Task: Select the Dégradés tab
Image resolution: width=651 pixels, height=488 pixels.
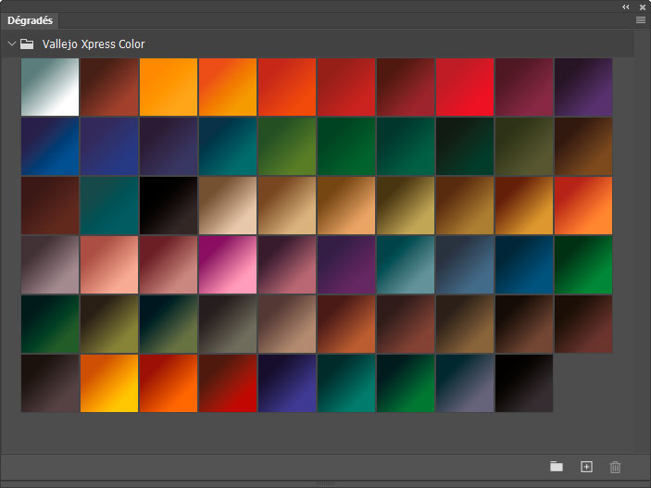Action: click(31, 19)
